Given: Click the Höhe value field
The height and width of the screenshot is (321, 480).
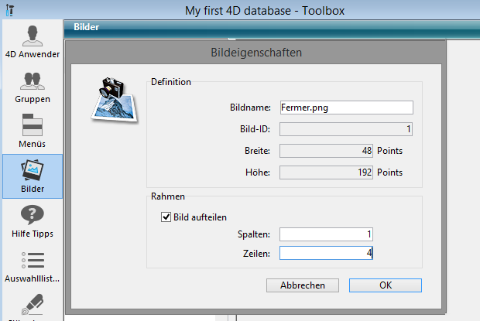Looking at the screenshot, I should [x=327, y=172].
